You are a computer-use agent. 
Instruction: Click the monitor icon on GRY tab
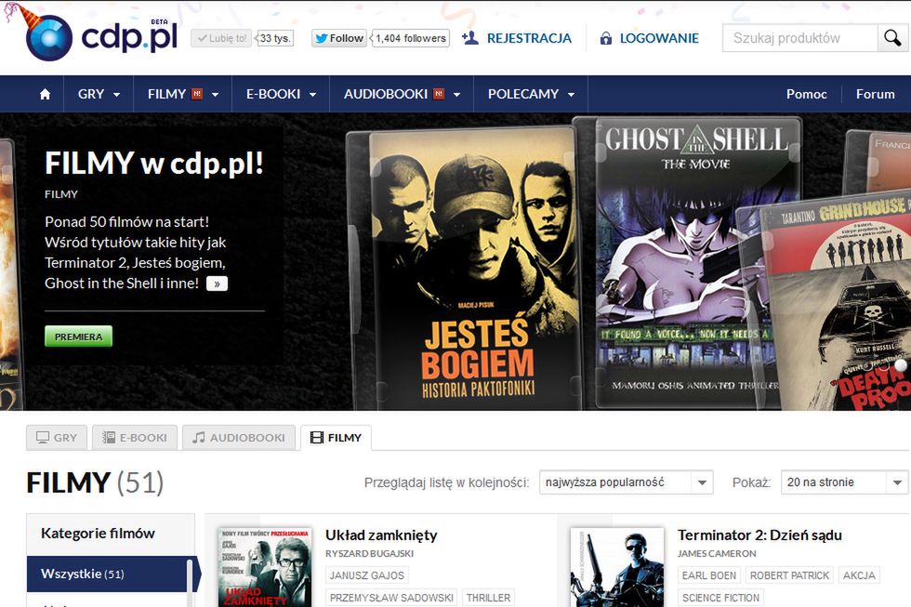pyautogui.click(x=43, y=438)
